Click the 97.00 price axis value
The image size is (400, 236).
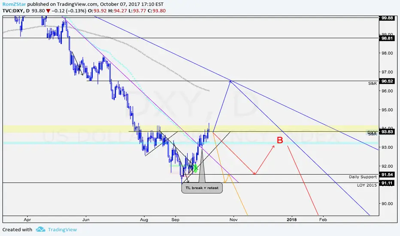click(x=387, y=72)
